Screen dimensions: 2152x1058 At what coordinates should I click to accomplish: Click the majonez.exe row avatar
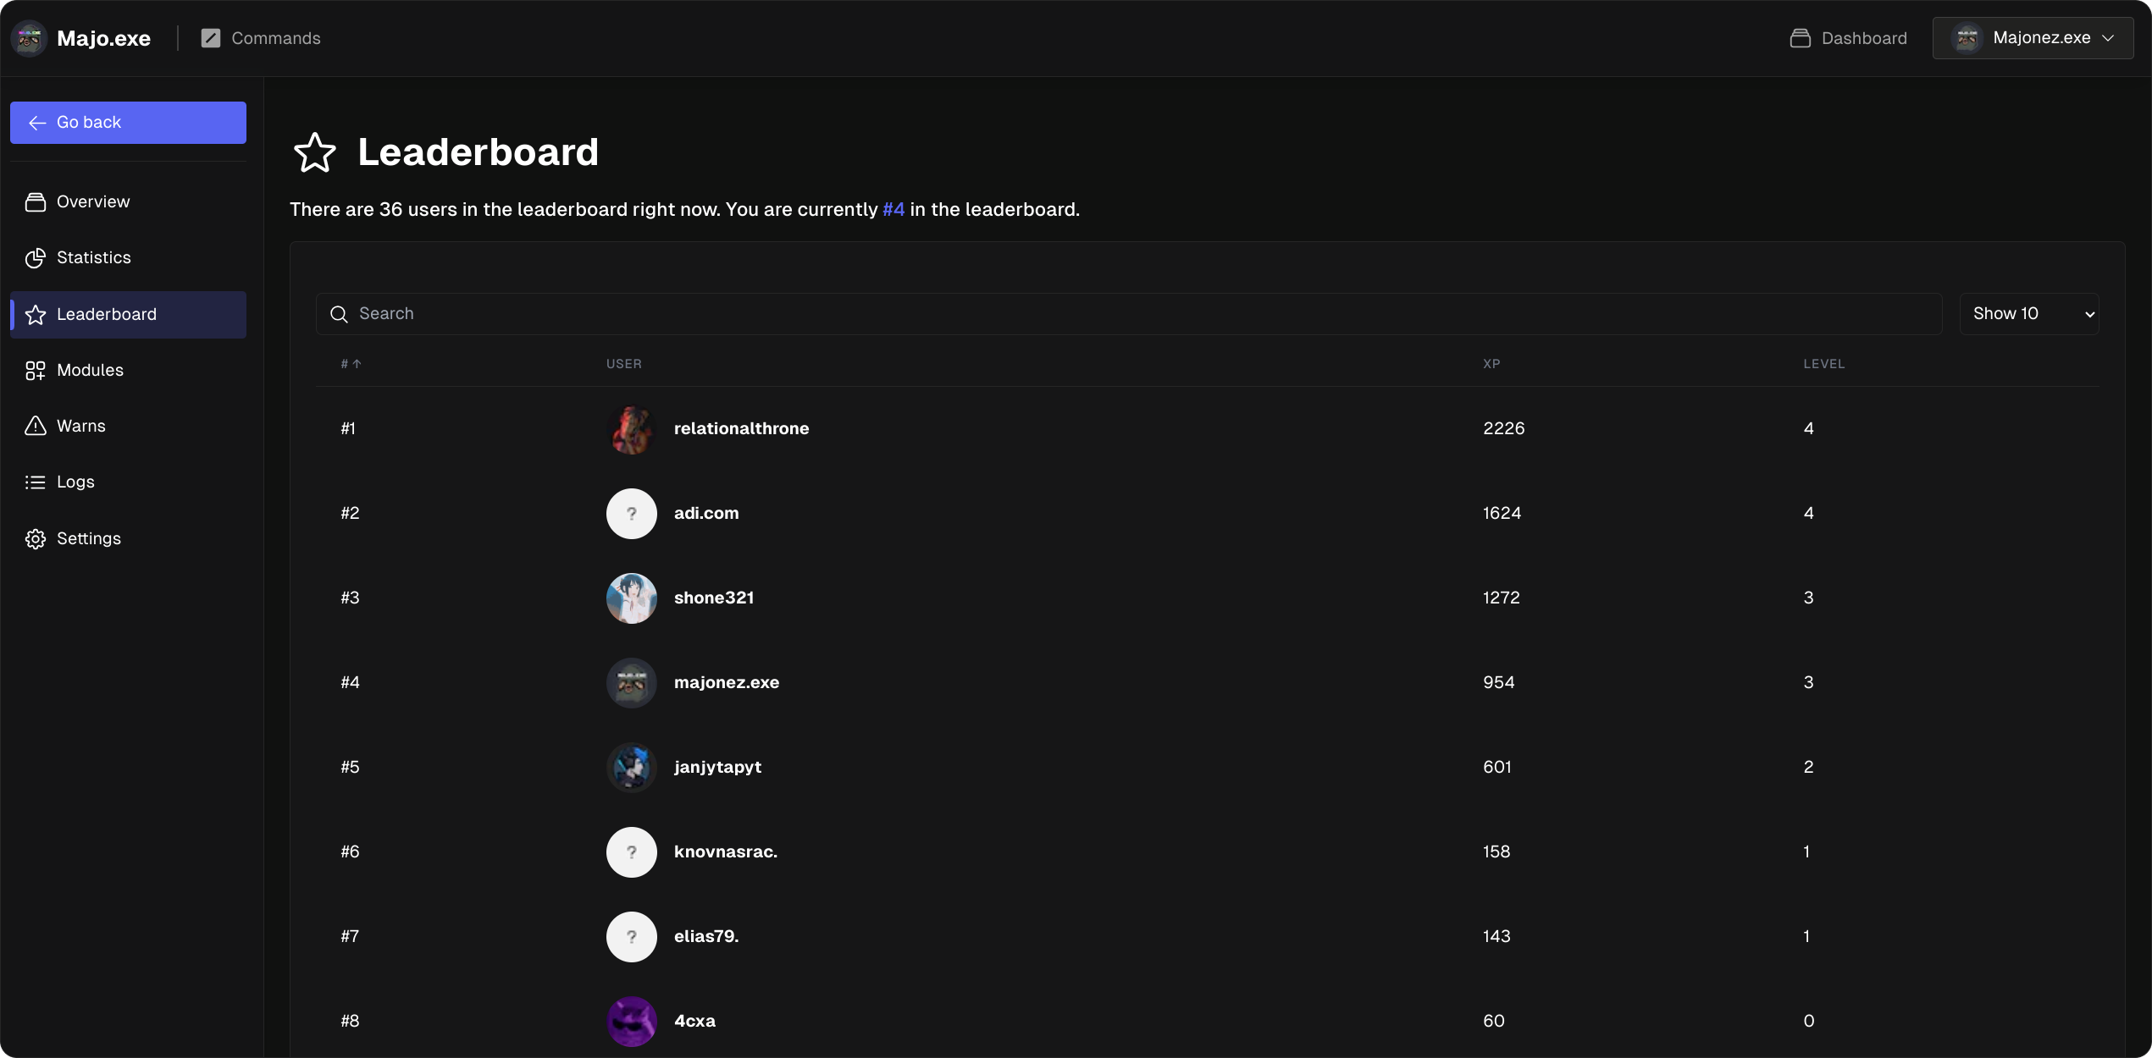coord(631,682)
